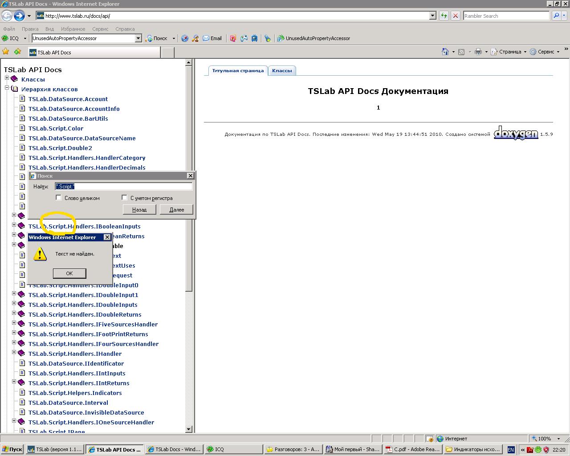This screenshot has width=570, height=456.
Task: Go back with the browser Back arrow
Action: tap(7, 16)
